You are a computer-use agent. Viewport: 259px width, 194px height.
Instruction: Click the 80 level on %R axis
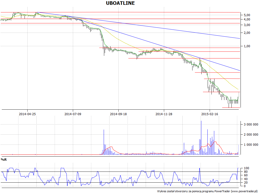245,172
